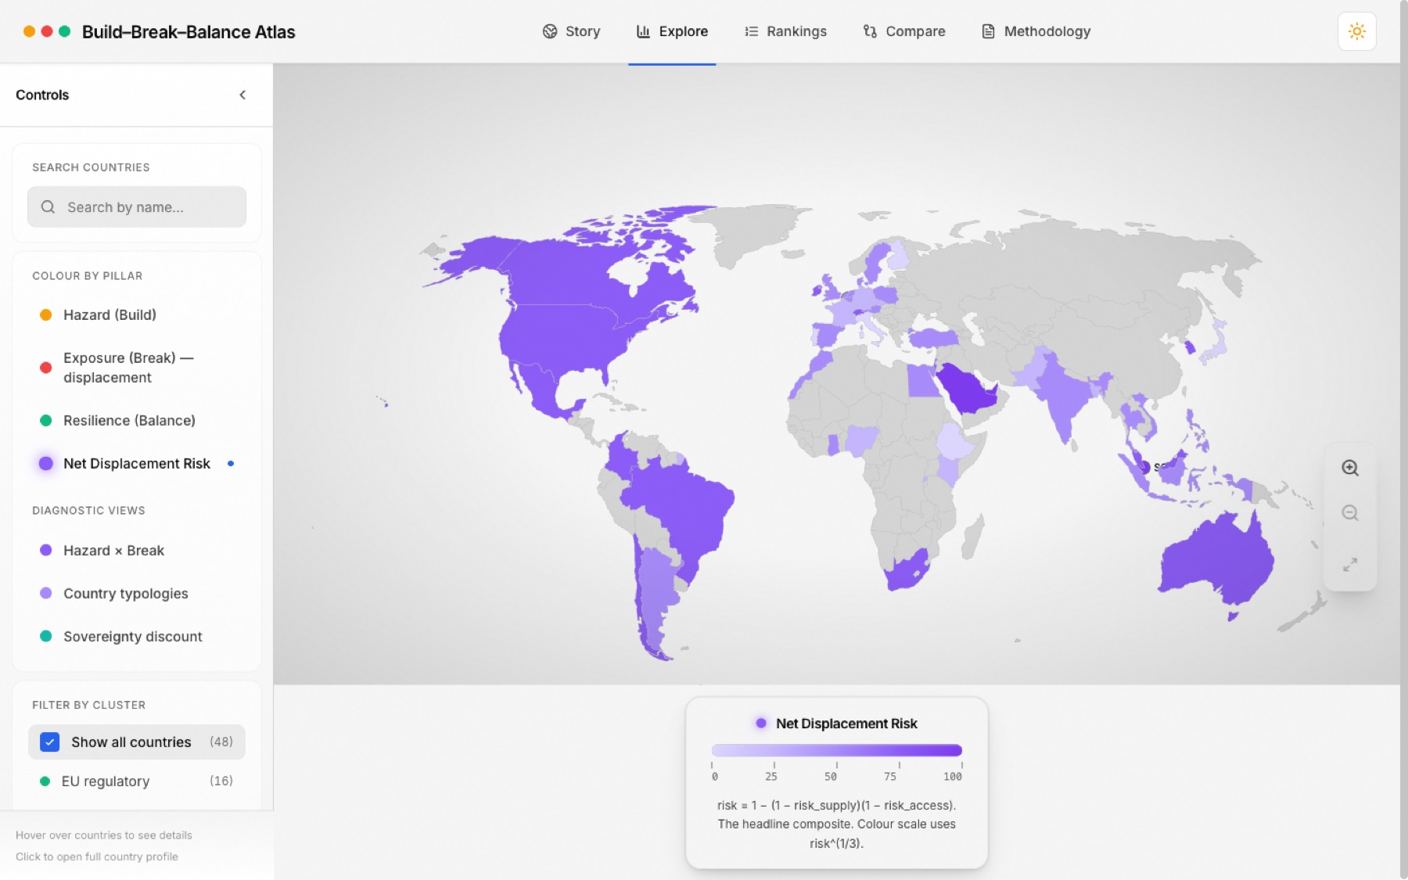1408x880 pixels.
Task: Expand map to fullscreen
Action: point(1350,564)
